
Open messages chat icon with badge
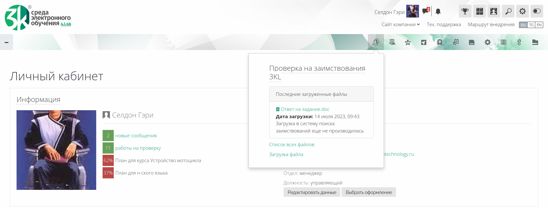pos(426,11)
